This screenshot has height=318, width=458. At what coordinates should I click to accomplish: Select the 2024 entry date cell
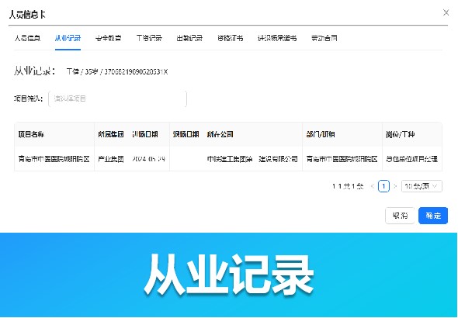pos(148,159)
